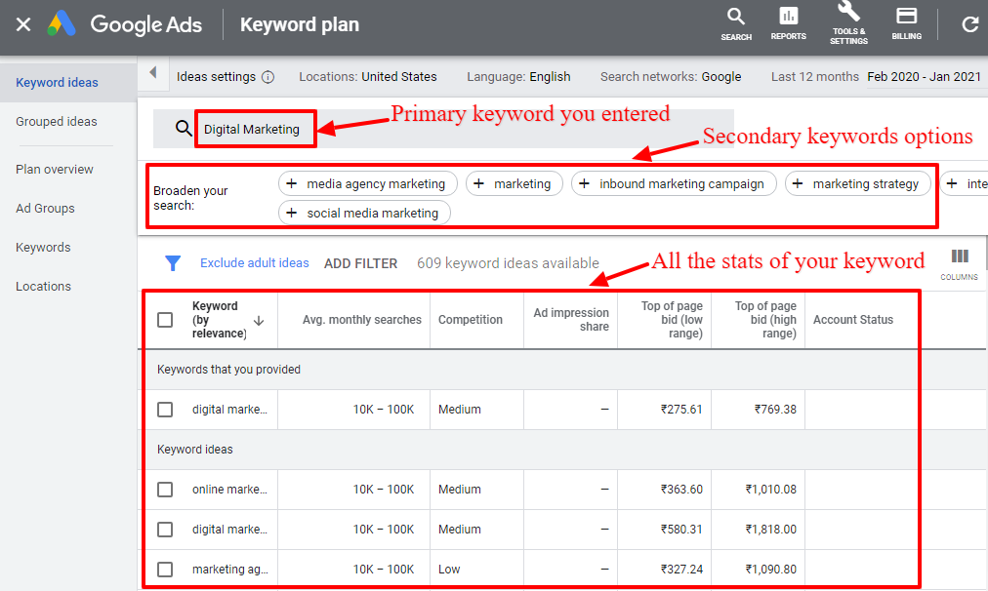Image resolution: width=988 pixels, height=591 pixels.
Task: Select the 'marketing ag...' row checkbox
Action: pos(165,570)
